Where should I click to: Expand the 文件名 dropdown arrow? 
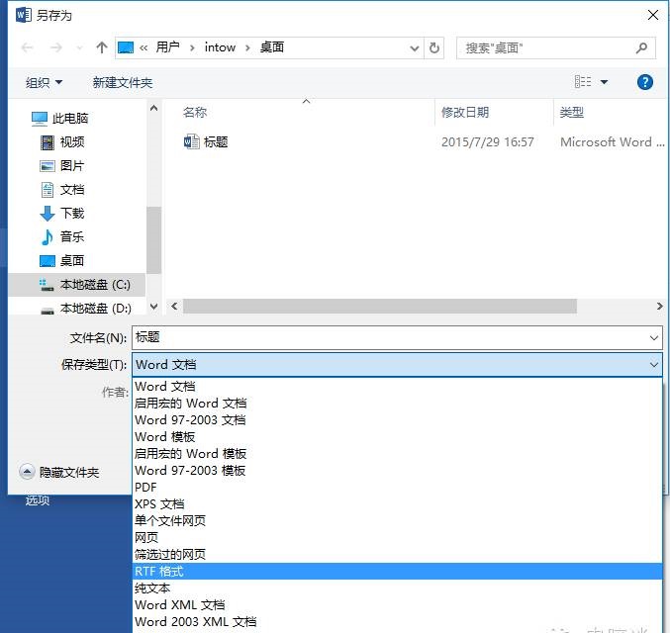[x=654, y=338]
